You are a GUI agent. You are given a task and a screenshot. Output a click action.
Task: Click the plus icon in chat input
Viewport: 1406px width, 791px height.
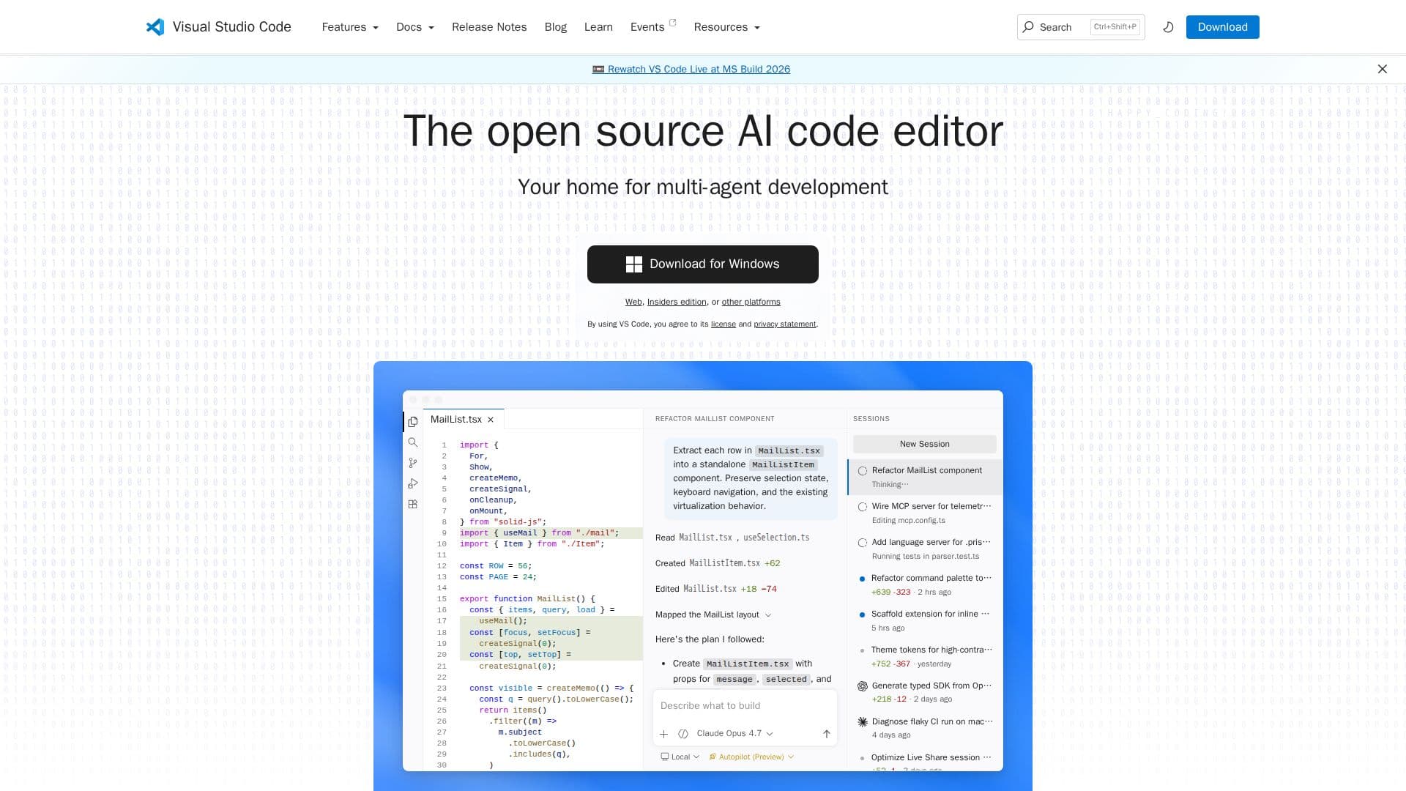pos(663,734)
